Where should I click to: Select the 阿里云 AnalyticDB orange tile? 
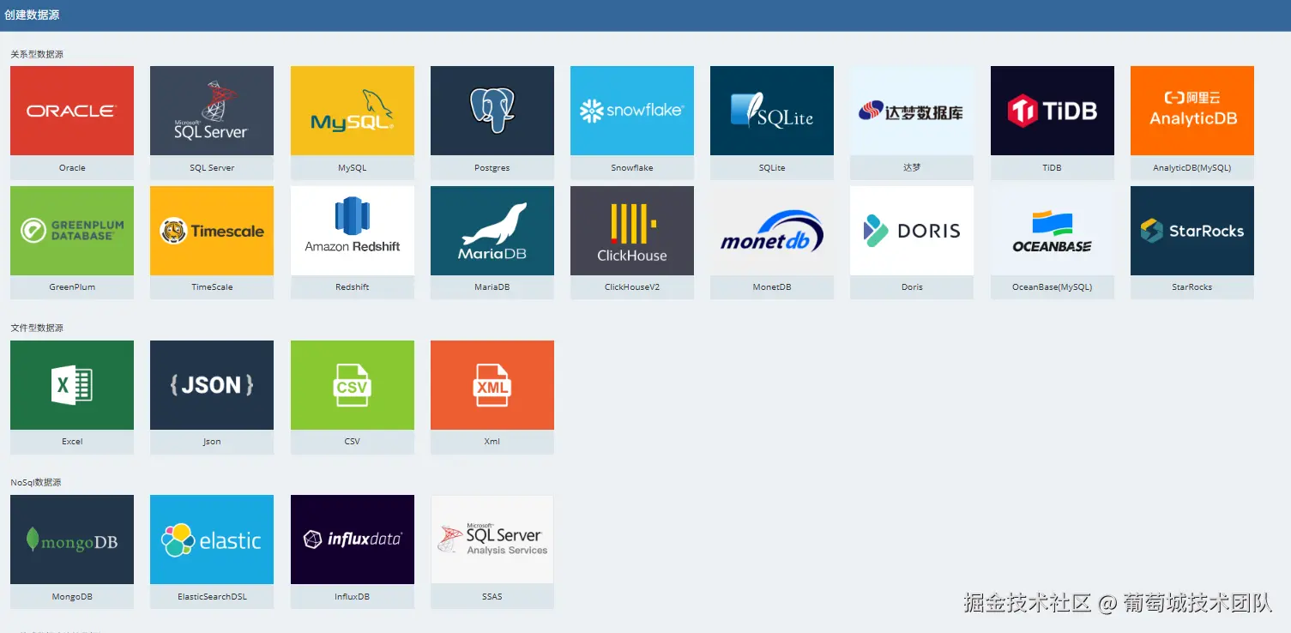(1192, 111)
